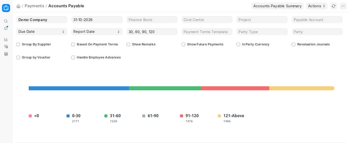Toggle Group By Supplier checkbox
This screenshot has height=143, width=353.
18,45
